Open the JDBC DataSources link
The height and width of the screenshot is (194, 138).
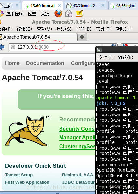click(79, 182)
